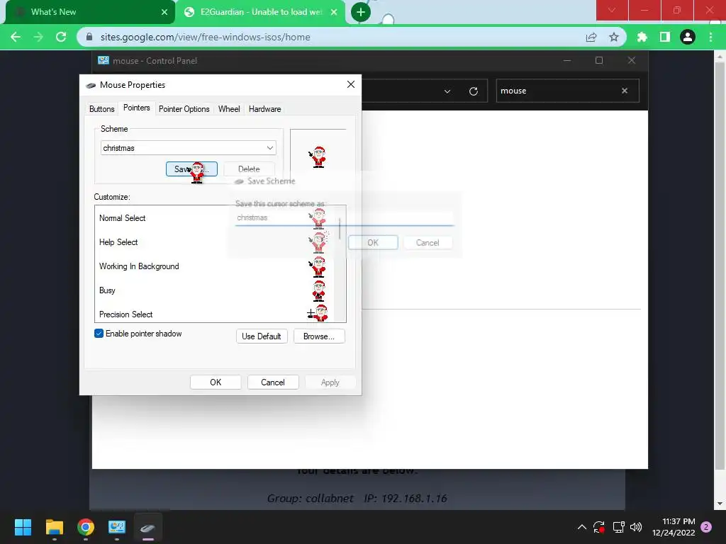726x544 pixels.
Task: Click the address bar URL
Action: [205, 37]
